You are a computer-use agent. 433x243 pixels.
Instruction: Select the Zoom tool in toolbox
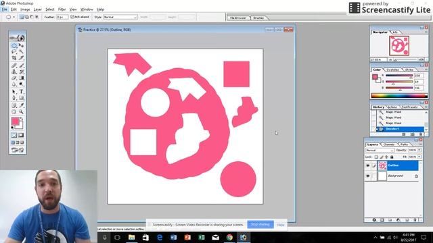click(21, 111)
